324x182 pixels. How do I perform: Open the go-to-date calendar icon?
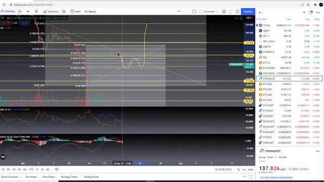[x=57, y=169]
